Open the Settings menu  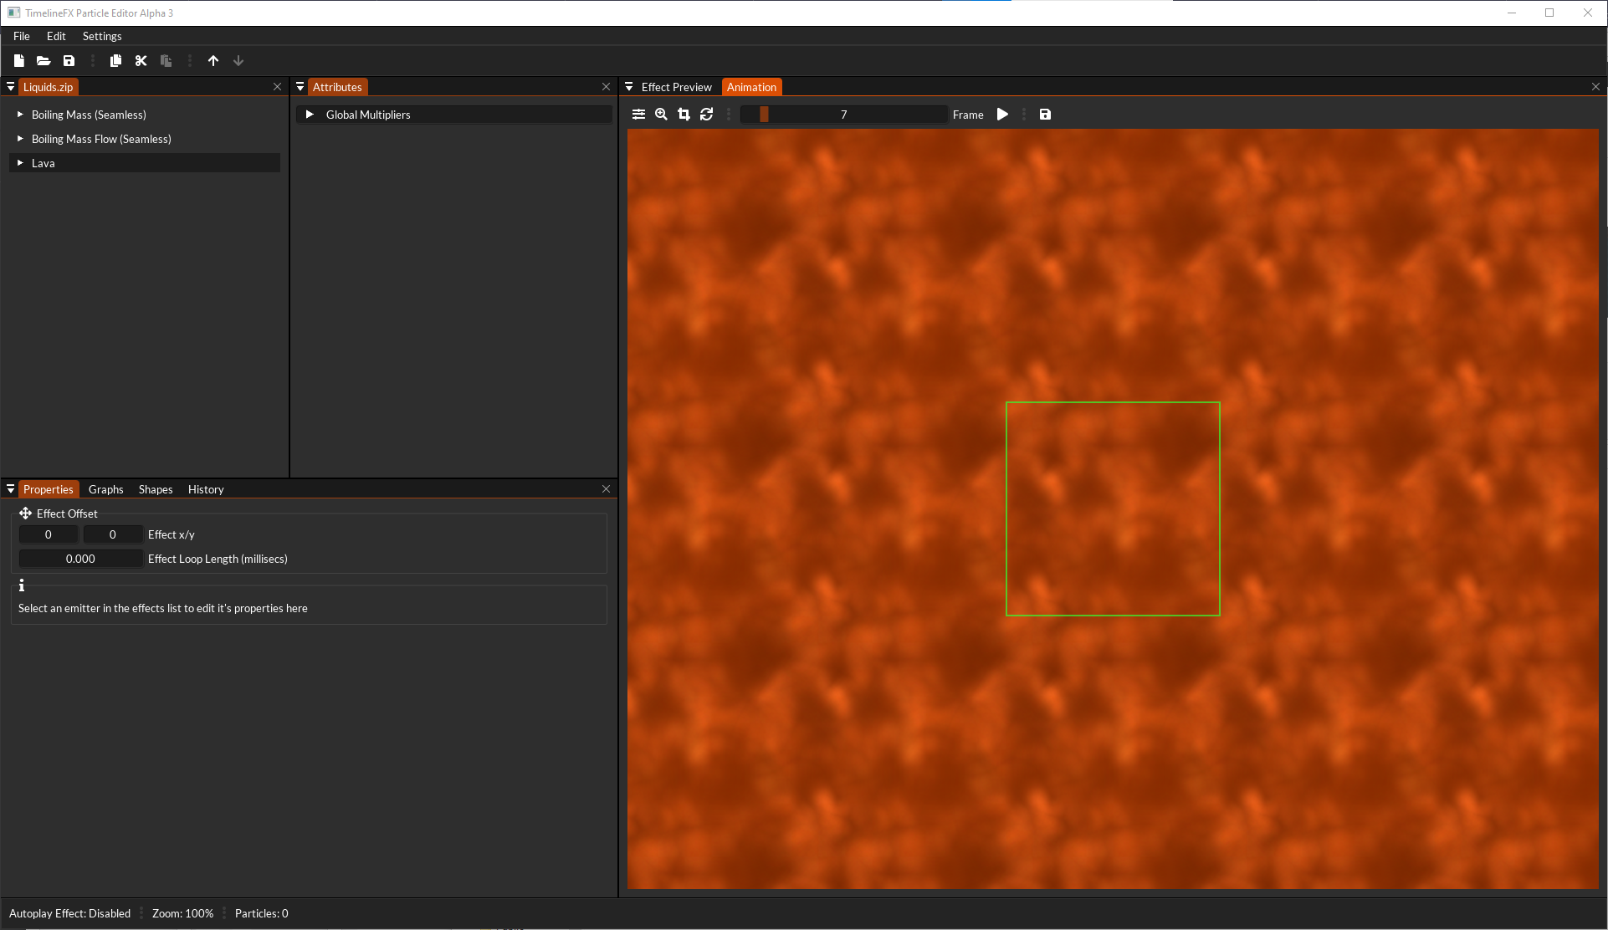[102, 36]
